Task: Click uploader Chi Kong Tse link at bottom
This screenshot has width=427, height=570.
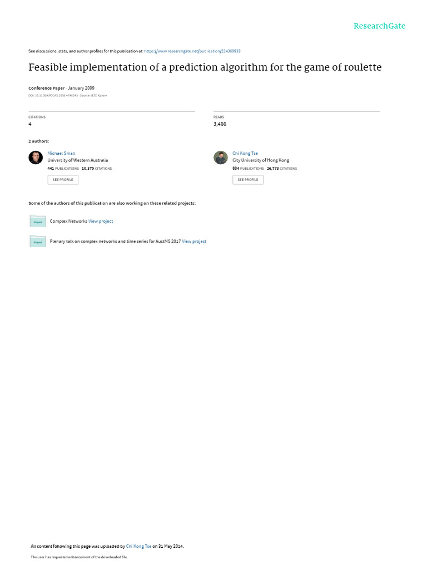Action: click(x=138, y=546)
